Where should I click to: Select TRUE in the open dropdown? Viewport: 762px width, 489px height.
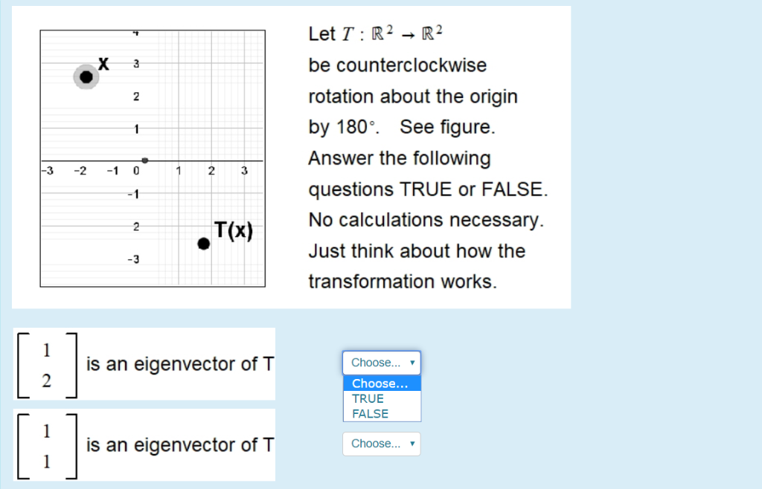pyautogui.click(x=368, y=398)
